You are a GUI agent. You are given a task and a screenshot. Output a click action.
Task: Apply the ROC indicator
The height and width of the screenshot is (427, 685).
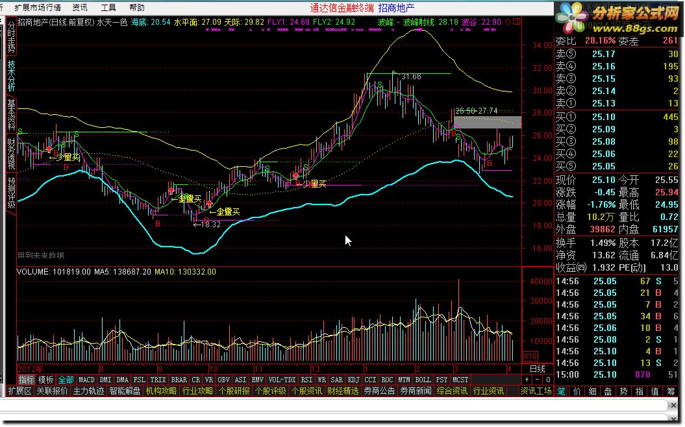(x=387, y=380)
